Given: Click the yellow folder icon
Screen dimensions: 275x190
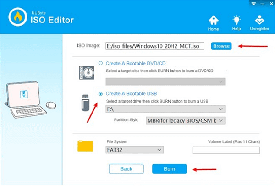Looking at the screenshot, I should coord(86,146).
